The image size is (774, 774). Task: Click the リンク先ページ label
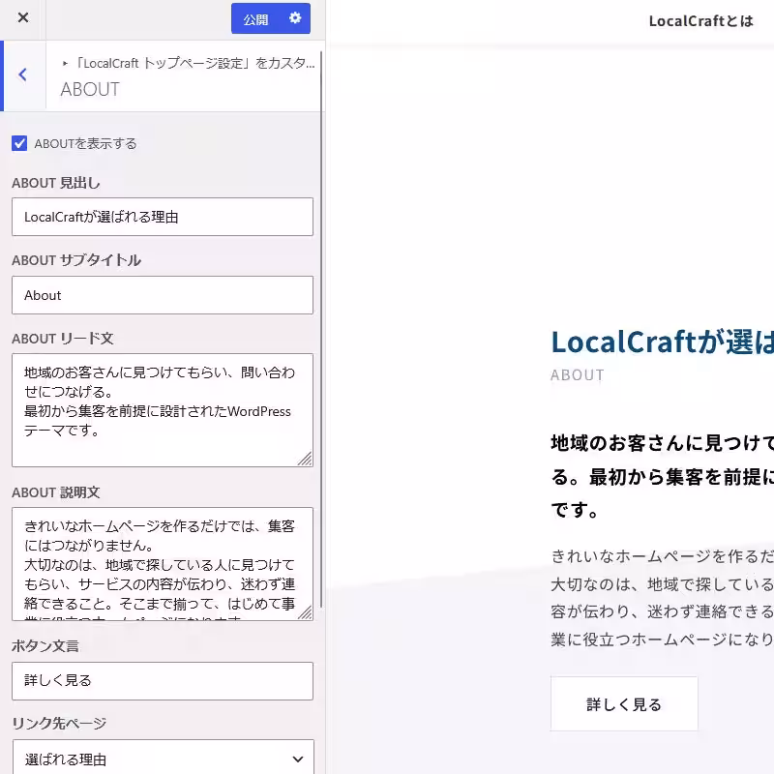pos(59,723)
